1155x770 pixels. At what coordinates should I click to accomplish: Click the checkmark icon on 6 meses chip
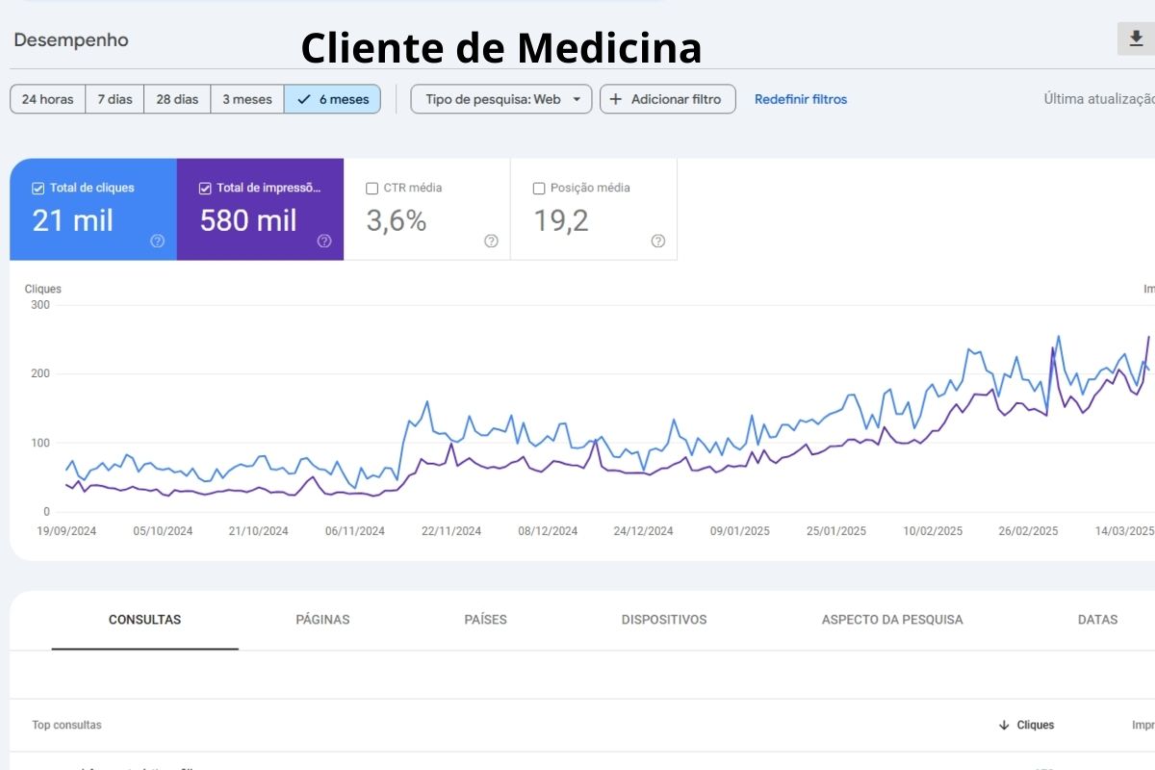click(304, 98)
